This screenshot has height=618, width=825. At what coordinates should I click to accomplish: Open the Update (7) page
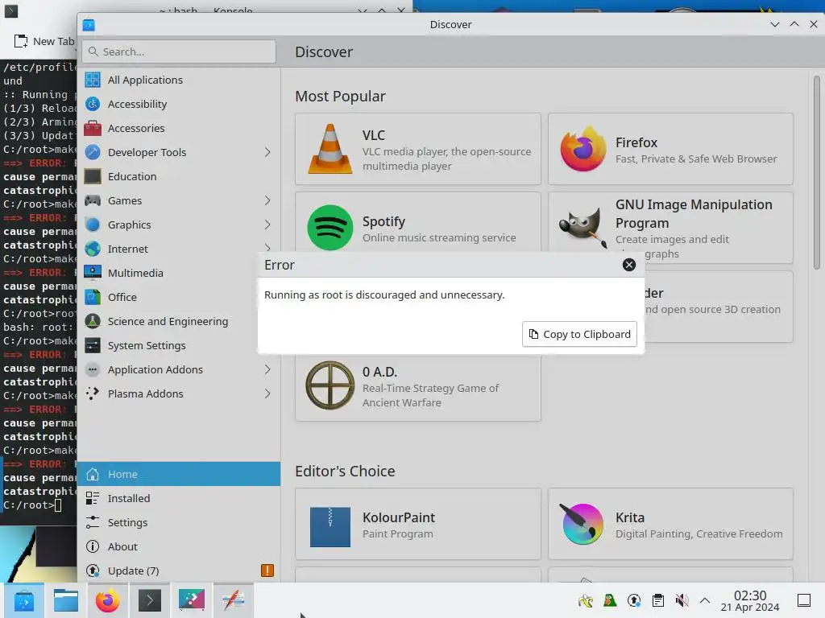(x=179, y=571)
